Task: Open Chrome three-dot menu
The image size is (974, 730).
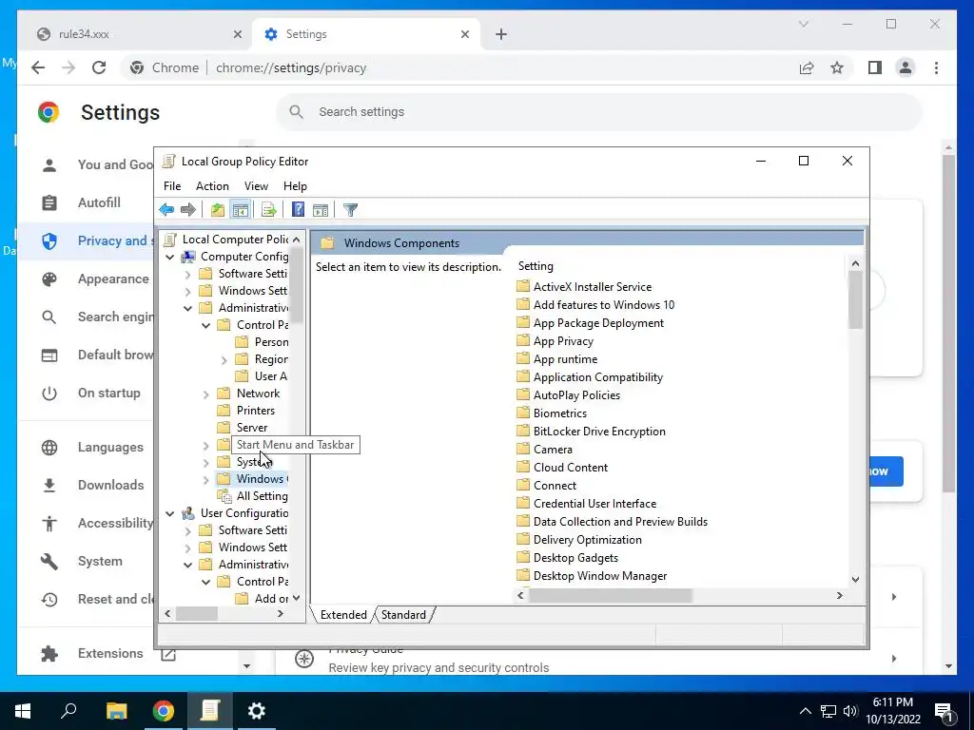Action: (936, 67)
